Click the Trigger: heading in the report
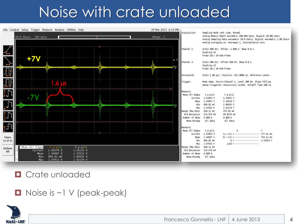The height and width of the screenshot is (224, 298). coord(187,82)
